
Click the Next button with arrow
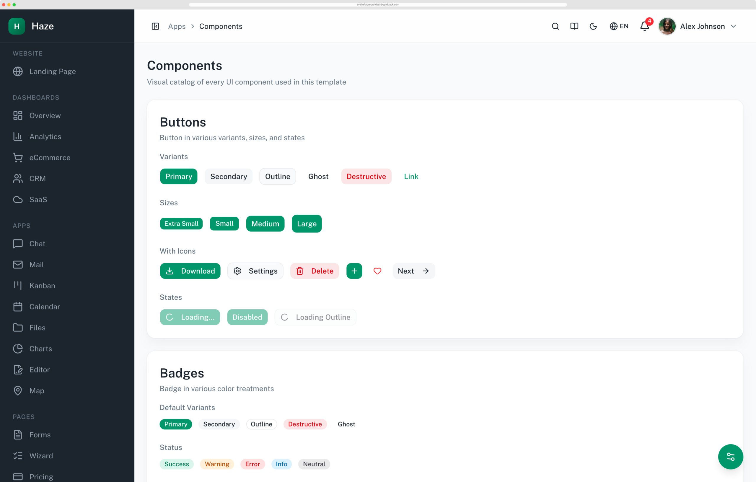tap(413, 271)
